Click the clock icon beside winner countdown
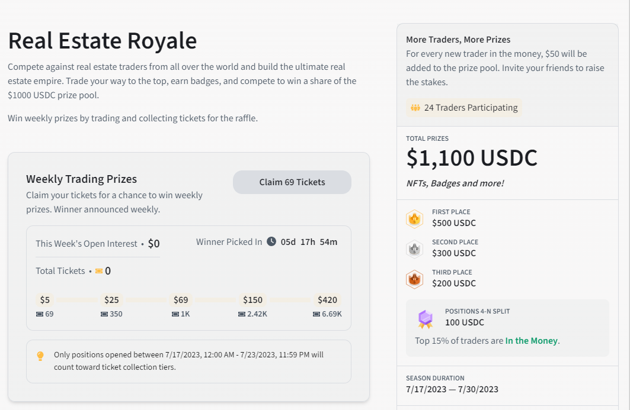 point(271,241)
